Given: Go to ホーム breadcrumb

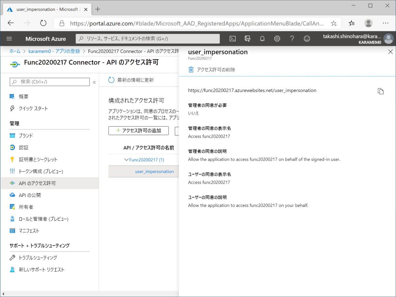Looking at the screenshot, I should (x=15, y=51).
